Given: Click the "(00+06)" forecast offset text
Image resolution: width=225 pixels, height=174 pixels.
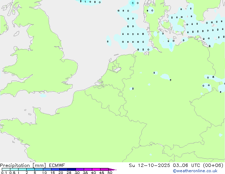Looking at the screenshot, I should coord(213,165).
